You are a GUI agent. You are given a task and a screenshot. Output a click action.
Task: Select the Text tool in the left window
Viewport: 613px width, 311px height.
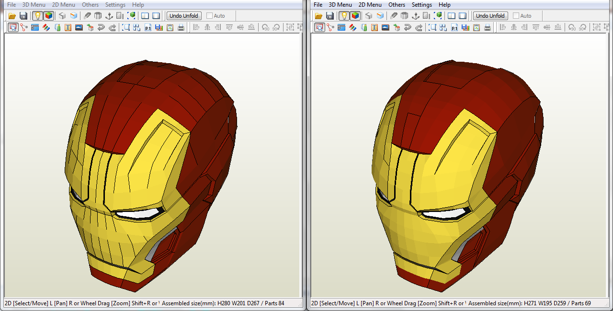[68, 27]
